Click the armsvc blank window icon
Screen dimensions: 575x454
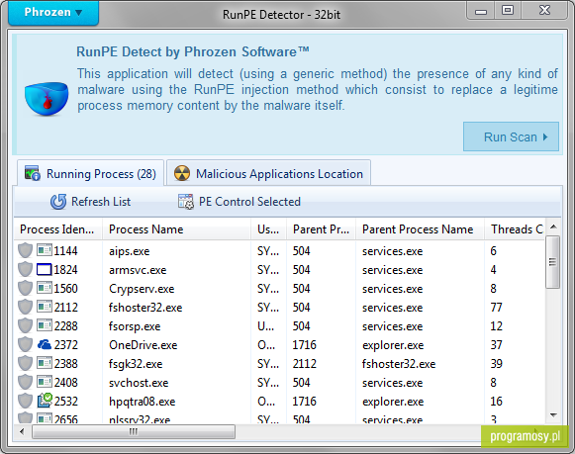click(x=45, y=270)
